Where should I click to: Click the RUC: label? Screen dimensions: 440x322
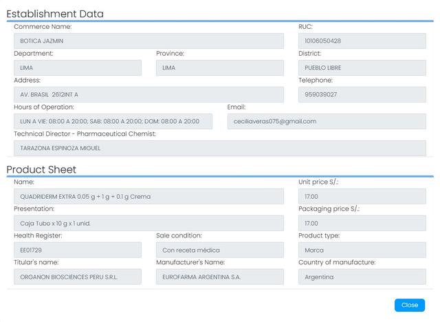click(x=305, y=26)
